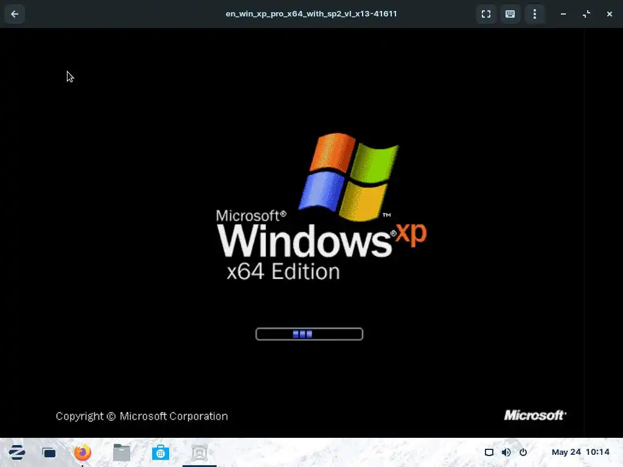Launch Firefox from the taskbar

pyautogui.click(x=83, y=452)
